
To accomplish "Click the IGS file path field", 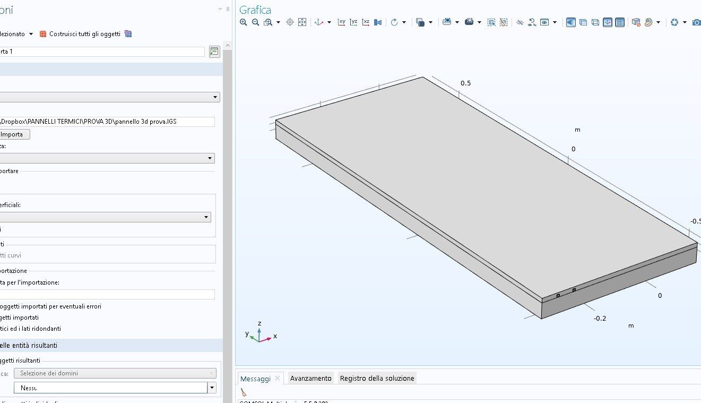I will (106, 122).
